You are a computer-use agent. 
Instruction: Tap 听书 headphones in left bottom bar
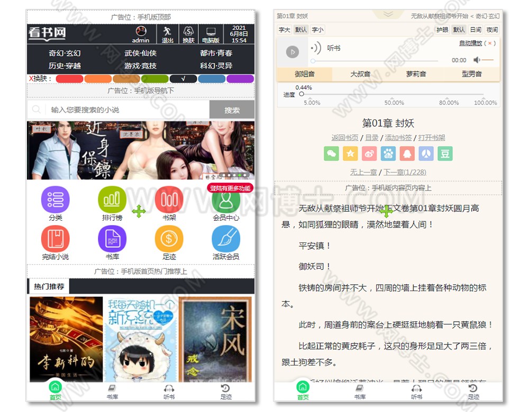pos(169,392)
